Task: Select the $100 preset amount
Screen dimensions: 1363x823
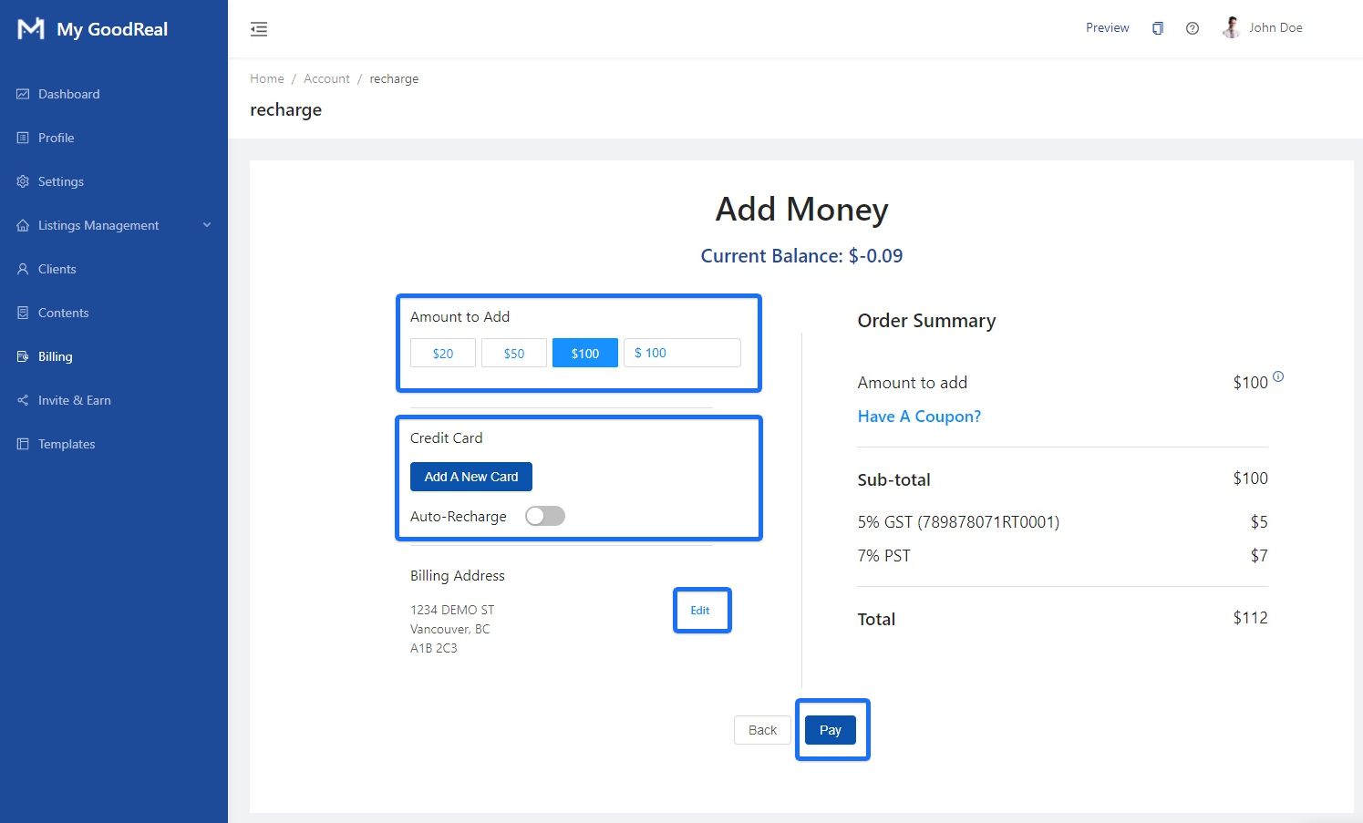Action: [x=584, y=354]
